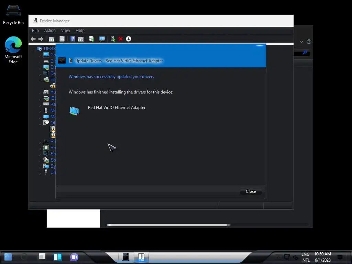The width and height of the screenshot is (352, 264).
Task: Select the second unknown device under Other devices
Action: click(53, 135)
